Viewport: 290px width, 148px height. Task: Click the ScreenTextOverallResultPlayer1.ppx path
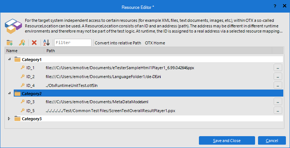[110, 111]
